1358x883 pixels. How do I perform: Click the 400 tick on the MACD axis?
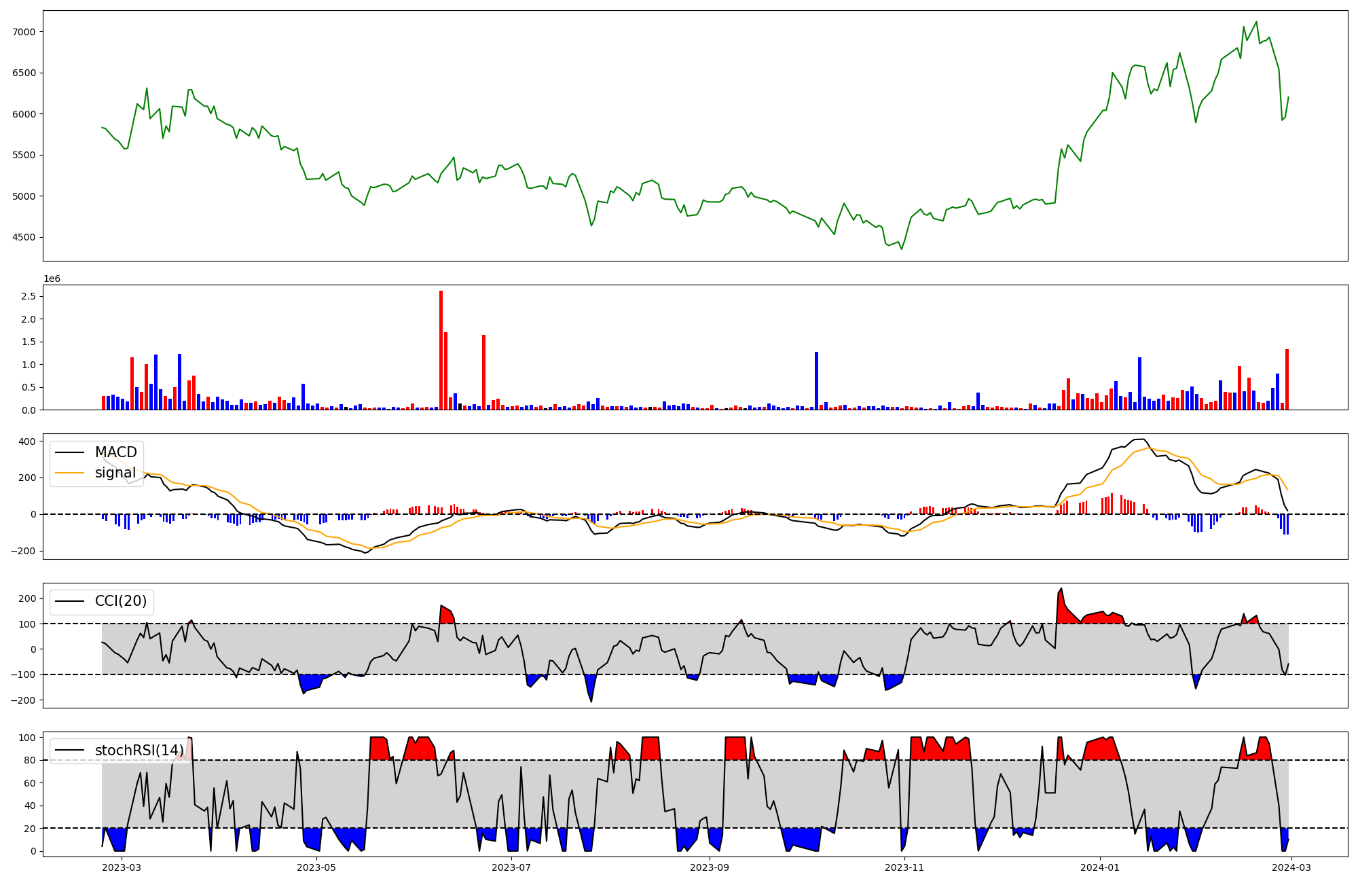coord(28,441)
